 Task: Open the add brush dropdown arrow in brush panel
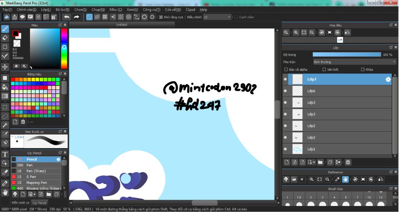click(x=35, y=194)
